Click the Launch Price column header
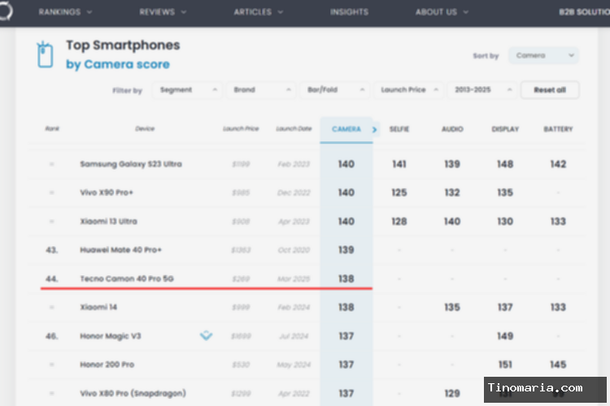 click(241, 128)
